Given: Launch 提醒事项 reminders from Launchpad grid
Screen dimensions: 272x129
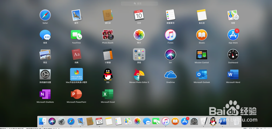Looking at the screenshot, I should pyautogui.click(x=170, y=15).
